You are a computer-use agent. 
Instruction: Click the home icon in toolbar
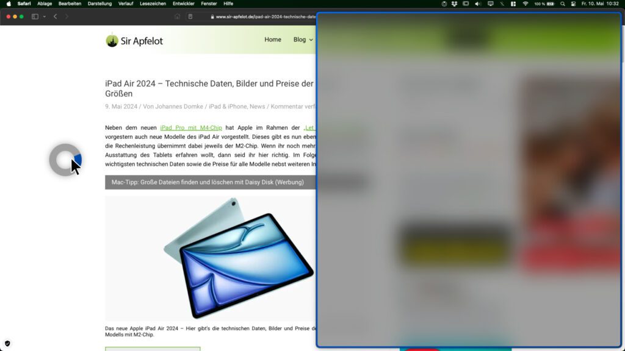click(x=178, y=16)
